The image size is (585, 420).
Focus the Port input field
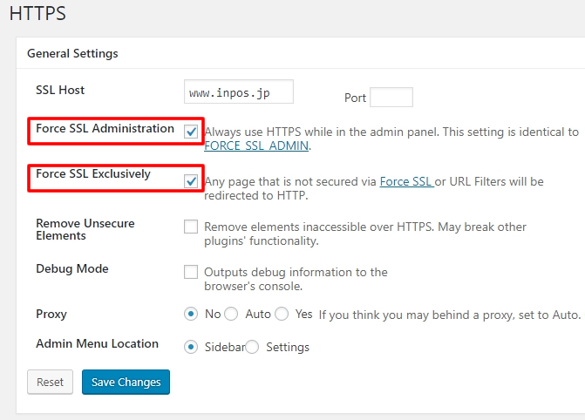pyautogui.click(x=391, y=97)
